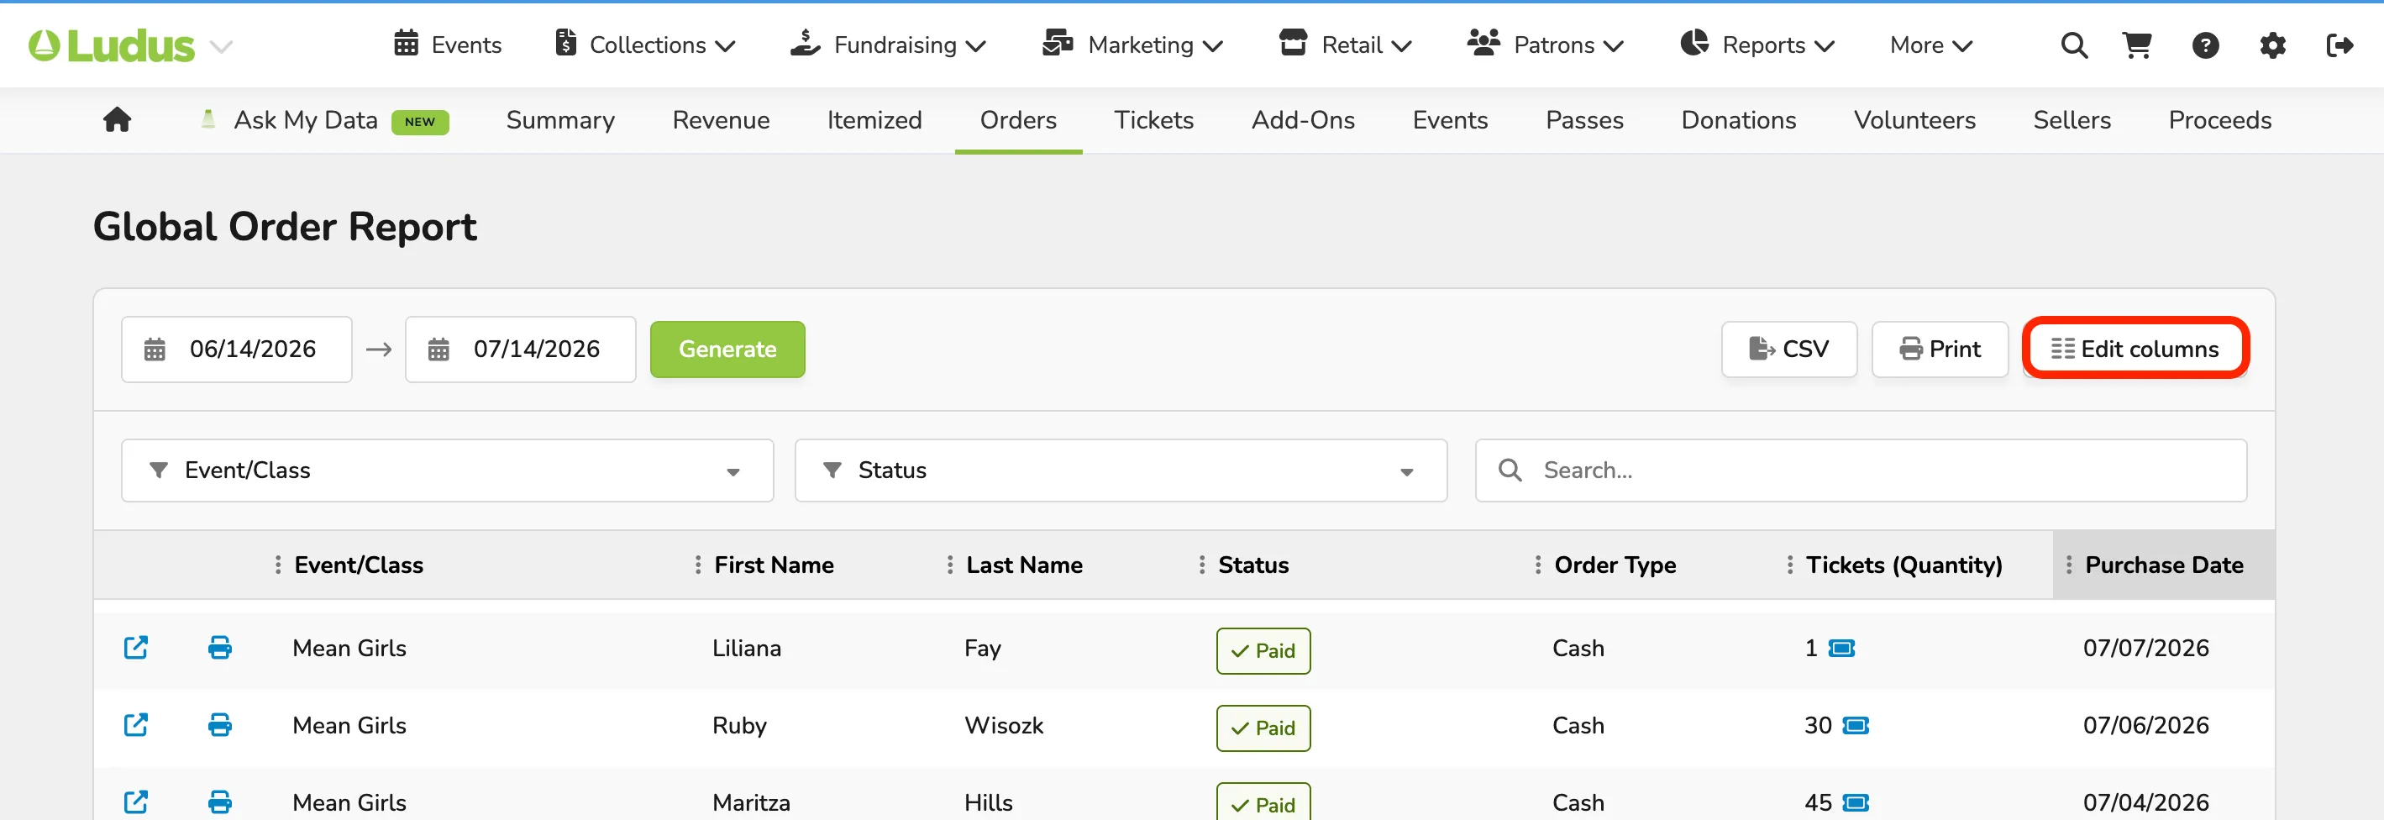Switch to the Volunteers tab
This screenshot has width=2384, height=820.
pos(1914,120)
